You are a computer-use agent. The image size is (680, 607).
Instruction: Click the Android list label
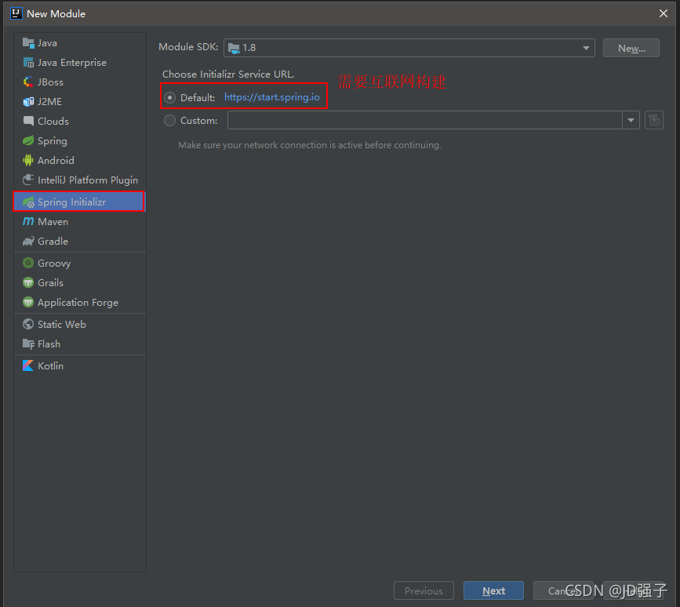click(x=56, y=161)
